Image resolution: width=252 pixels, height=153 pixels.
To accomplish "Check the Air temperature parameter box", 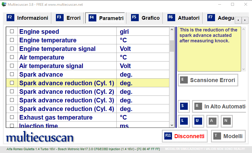I will pos(12,57).
